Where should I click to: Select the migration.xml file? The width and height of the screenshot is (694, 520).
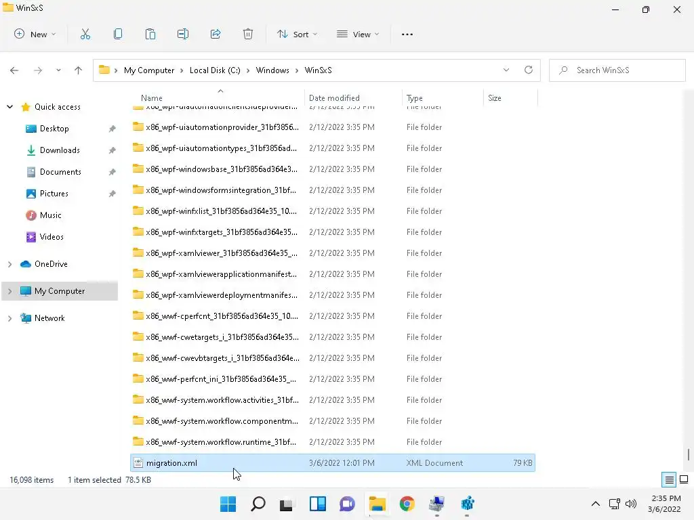point(332,463)
